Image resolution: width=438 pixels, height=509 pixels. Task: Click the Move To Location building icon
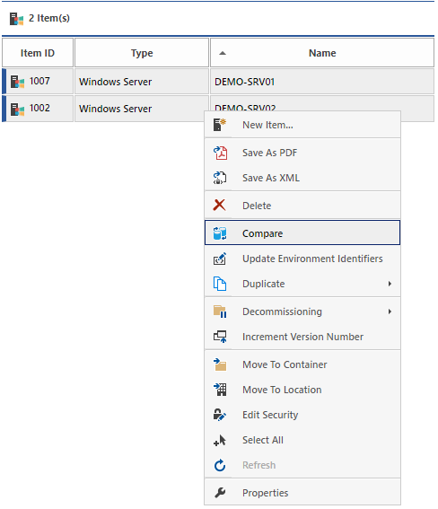pos(220,390)
